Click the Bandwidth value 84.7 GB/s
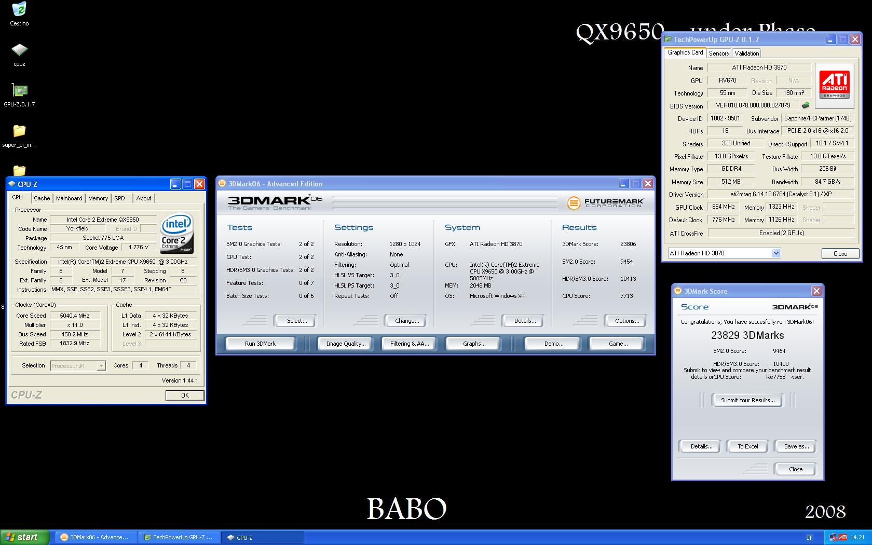872x545 pixels. (827, 182)
